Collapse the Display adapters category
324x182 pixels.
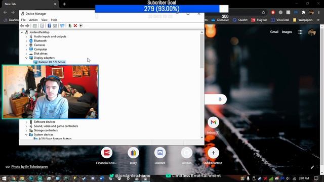(26, 58)
